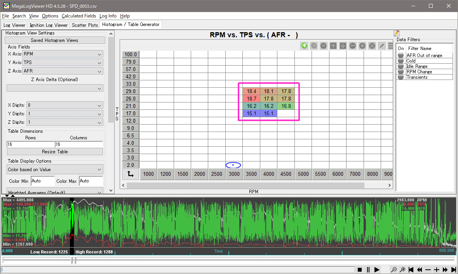Screen dimensions: 458x274
Task: Jump to the end of the log
Action: click(x=453, y=270)
